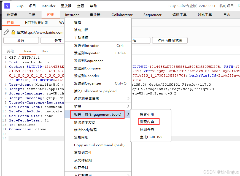Screen dimensions: 240x176
Task: Select 发送到Organizer menu entry
Action: (98, 83)
